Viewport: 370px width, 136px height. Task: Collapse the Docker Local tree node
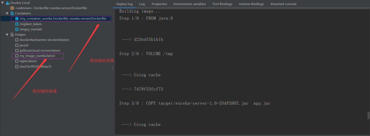pos(3,3)
